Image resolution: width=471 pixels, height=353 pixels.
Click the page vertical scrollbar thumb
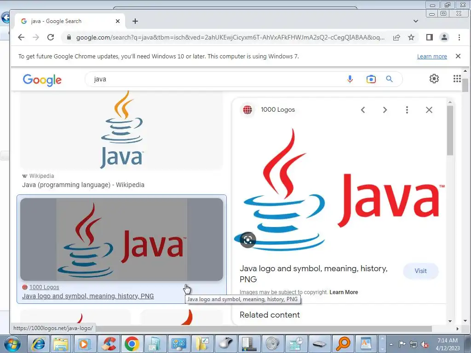pos(465,85)
